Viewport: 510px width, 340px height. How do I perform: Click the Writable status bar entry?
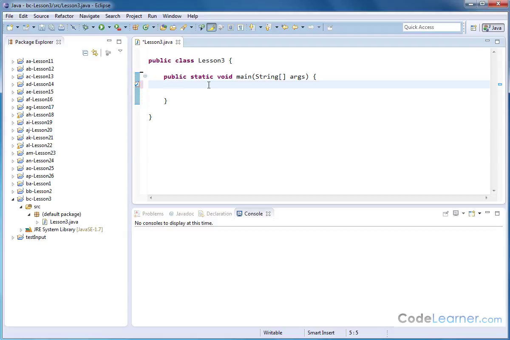tap(272, 333)
